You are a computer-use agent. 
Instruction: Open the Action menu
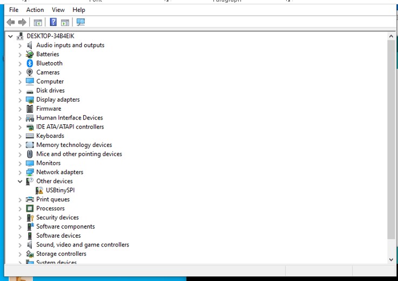pyautogui.click(x=35, y=10)
